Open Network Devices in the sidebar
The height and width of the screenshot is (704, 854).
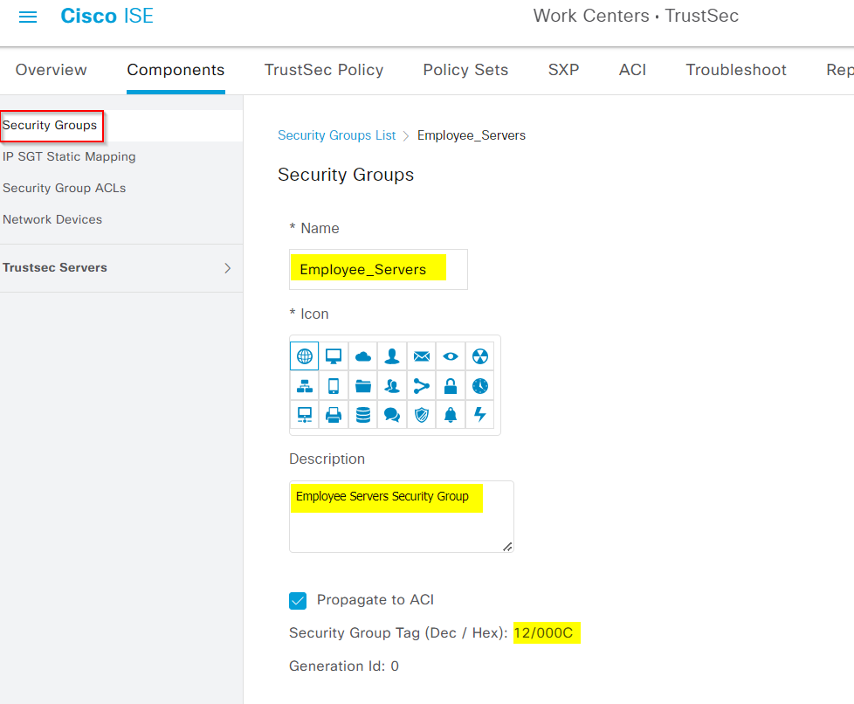point(52,219)
